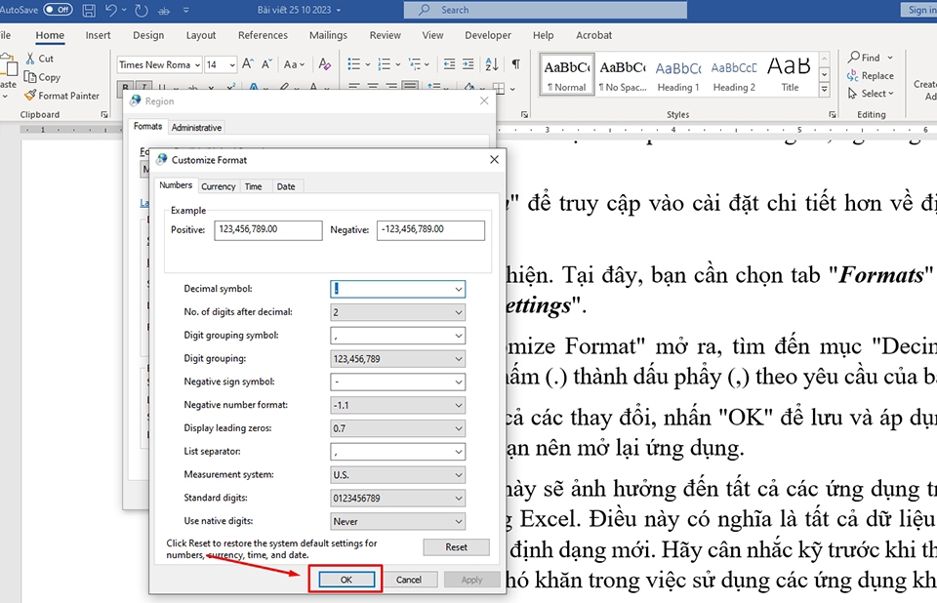Go to the References tab
Screen dimensions: 937x603
pos(263,35)
